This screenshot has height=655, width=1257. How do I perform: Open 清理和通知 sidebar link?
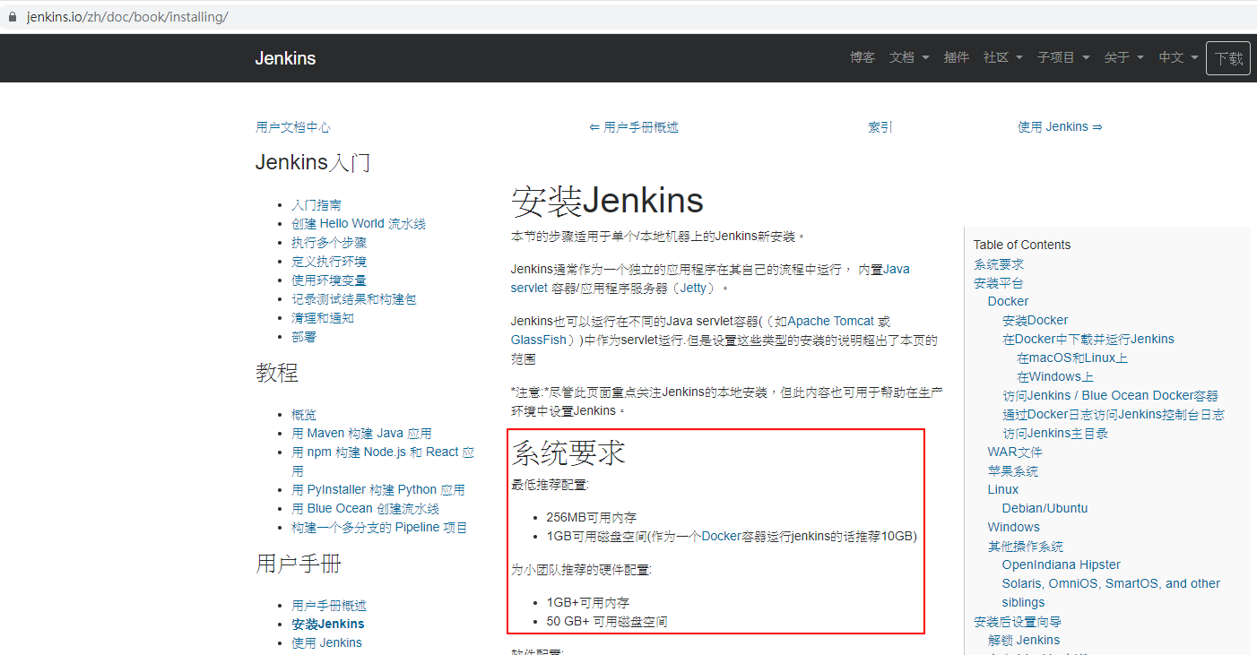click(x=323, y=318)
